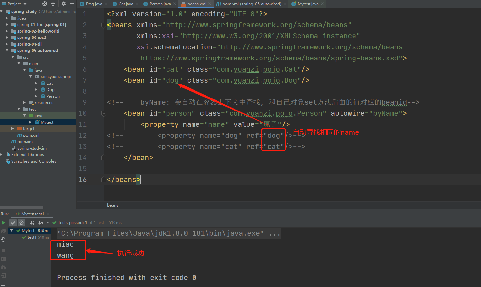481x287 pixels.
Task: Click the Person class icon in tree
Action: tap(43, 96)
